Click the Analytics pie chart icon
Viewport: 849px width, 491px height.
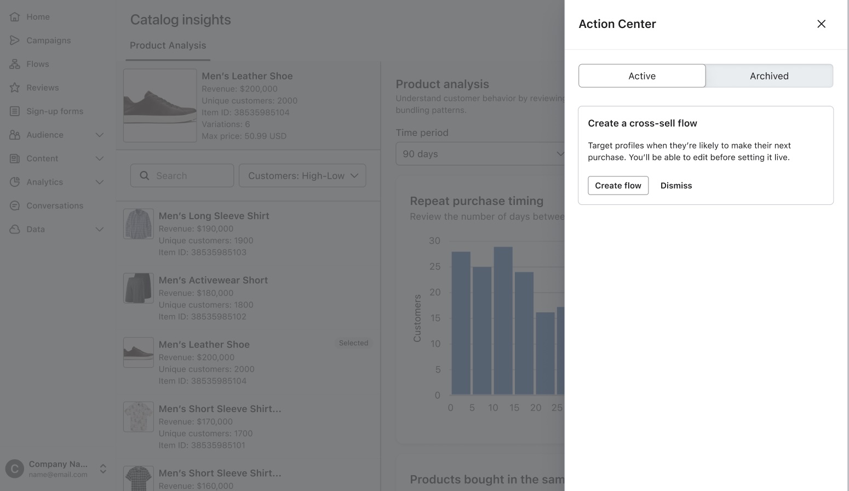(x=15, y=182)
